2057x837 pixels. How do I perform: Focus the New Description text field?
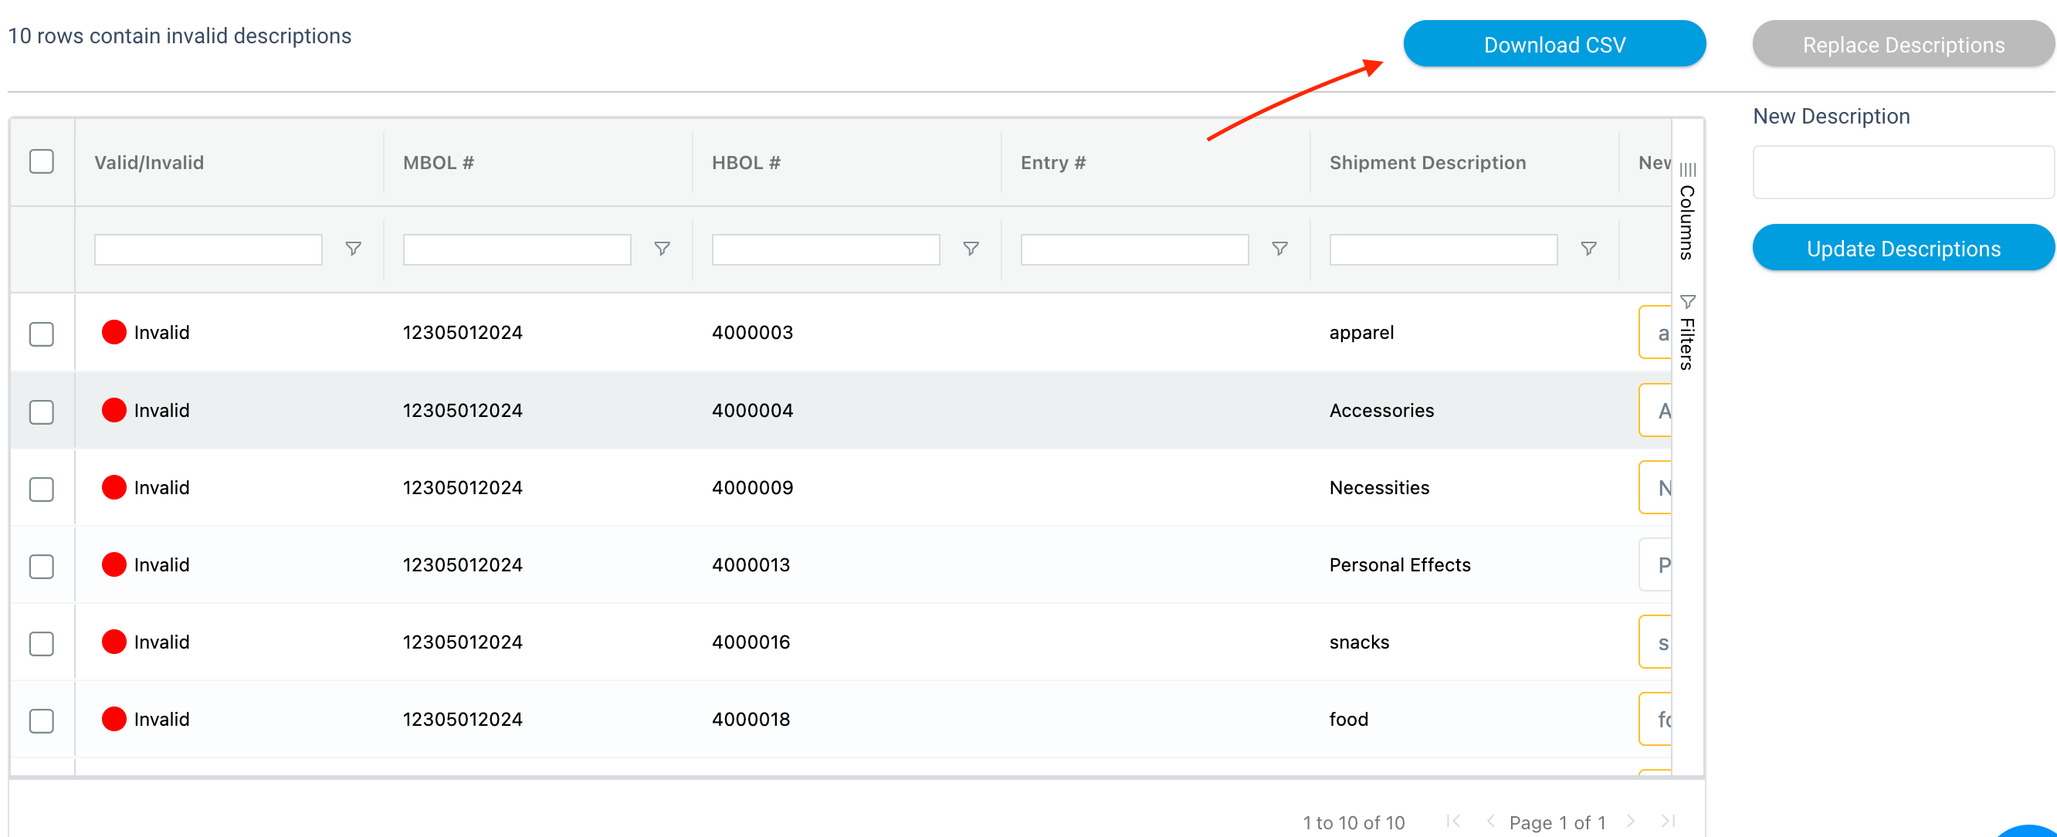pyautogui.click(x=1903, y=171)
